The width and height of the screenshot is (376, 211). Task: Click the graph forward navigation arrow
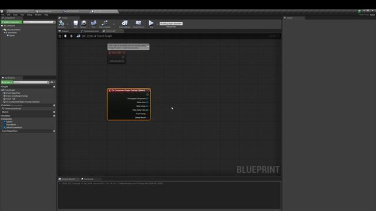tap(71, 36)
